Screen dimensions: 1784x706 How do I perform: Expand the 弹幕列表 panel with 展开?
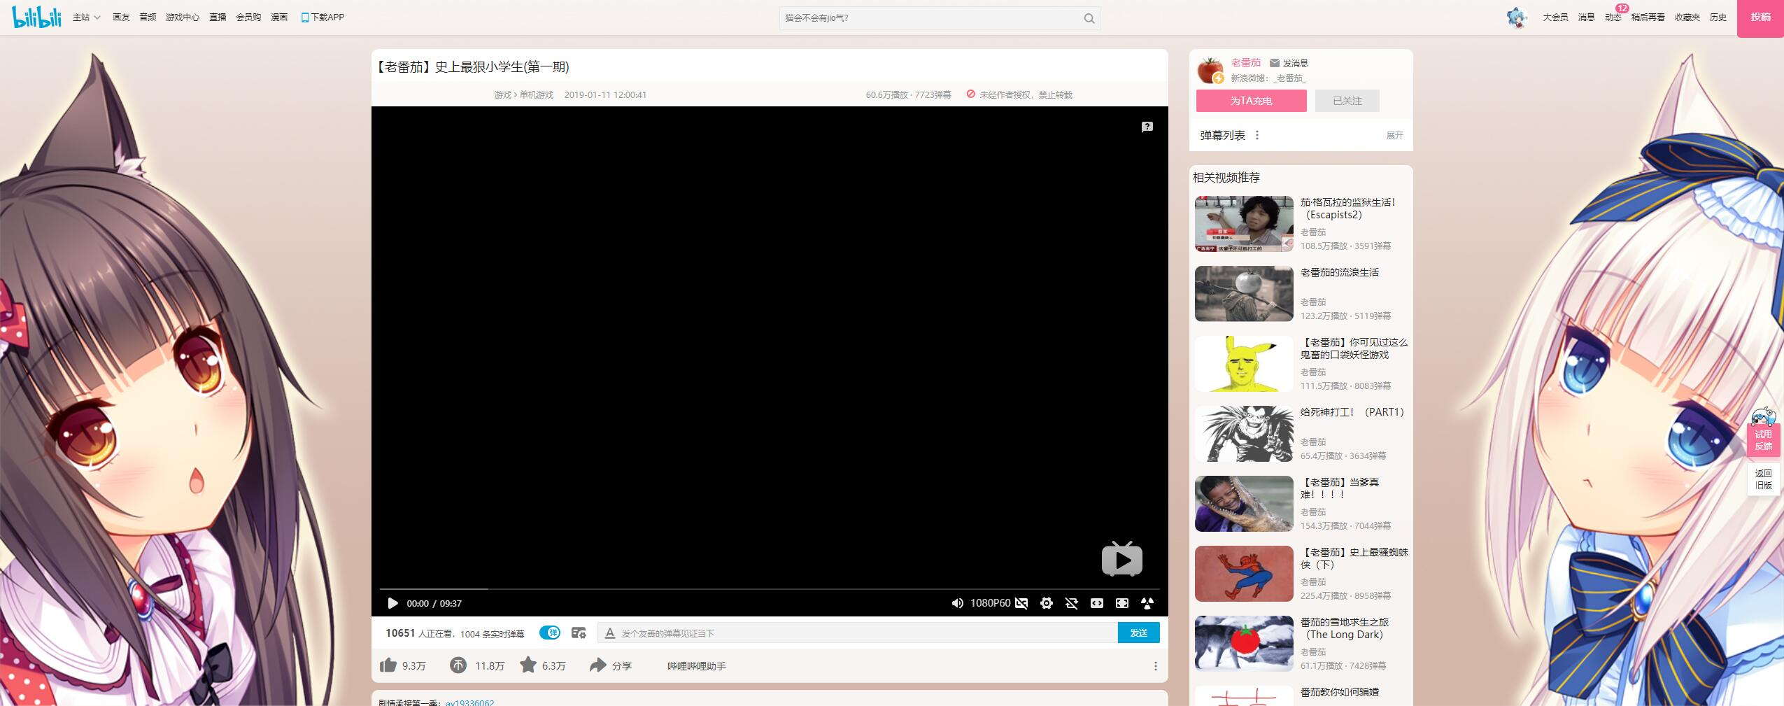point(1394,136)
